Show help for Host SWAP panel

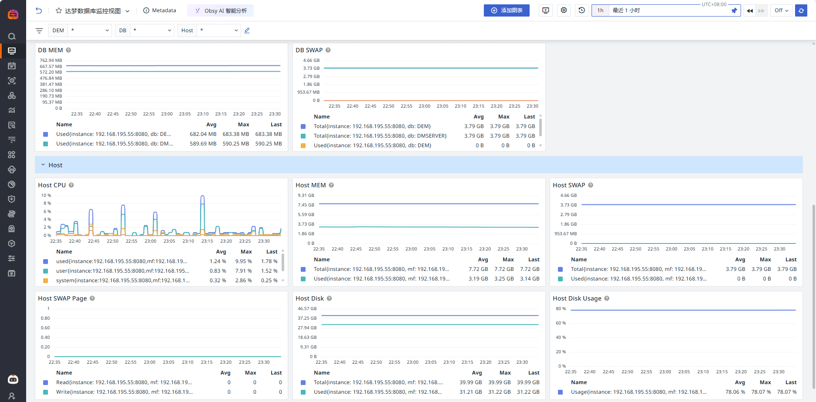coord(591,185)
